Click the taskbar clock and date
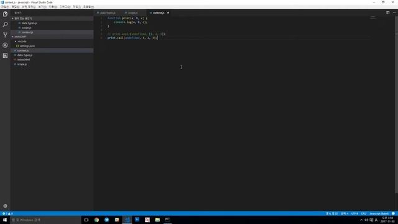Image resolution: width=398 pixels, height=224 pixels. point(388,220)
